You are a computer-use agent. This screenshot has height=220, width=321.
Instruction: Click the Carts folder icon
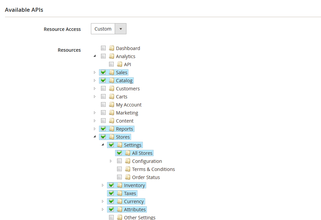point(112,96)
